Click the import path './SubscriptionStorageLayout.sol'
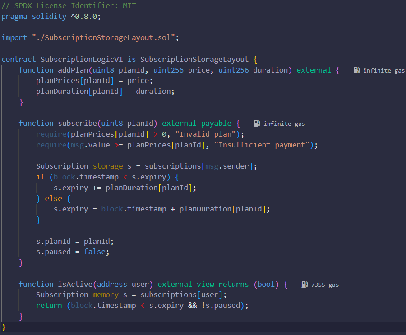The image size is (406, 335). coord(104,38)
